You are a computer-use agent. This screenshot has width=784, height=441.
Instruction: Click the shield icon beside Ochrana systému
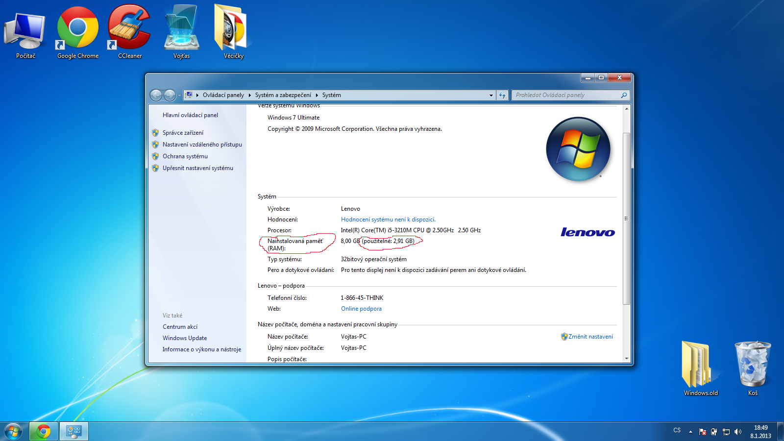(x=155, y=156)
